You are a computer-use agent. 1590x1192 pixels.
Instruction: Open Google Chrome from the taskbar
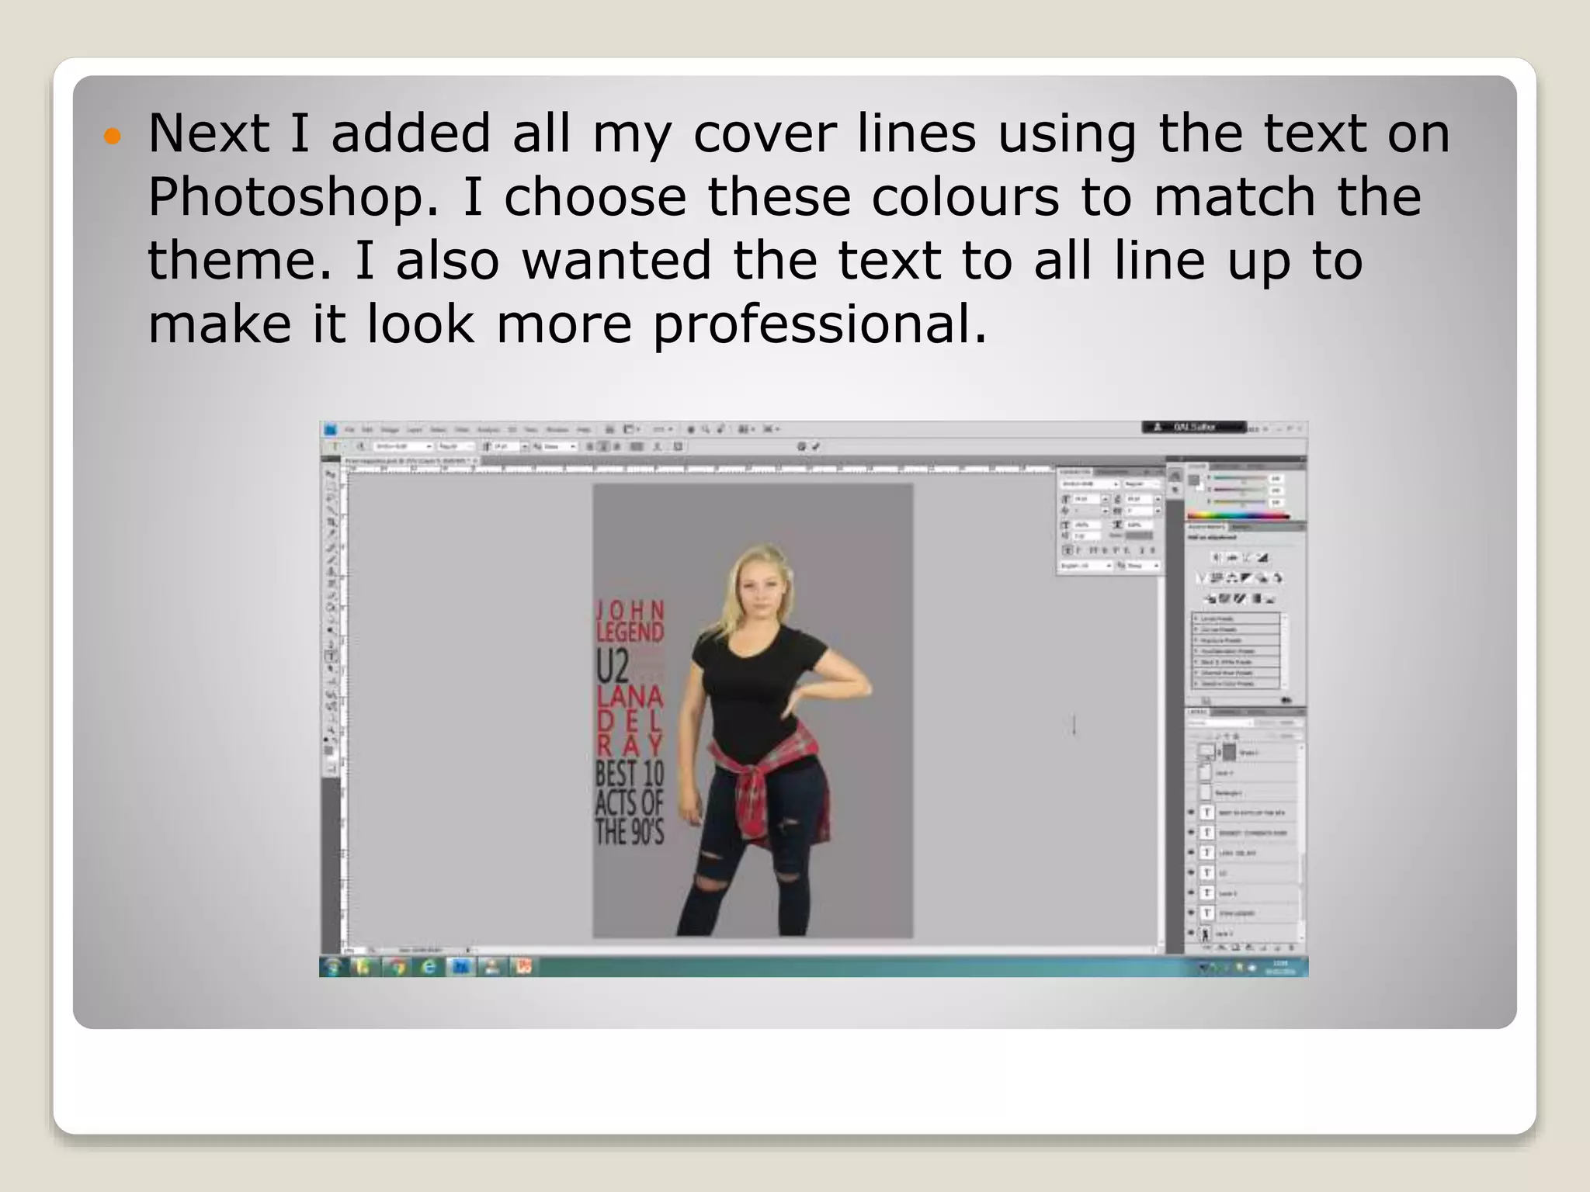tap(397, 967)
